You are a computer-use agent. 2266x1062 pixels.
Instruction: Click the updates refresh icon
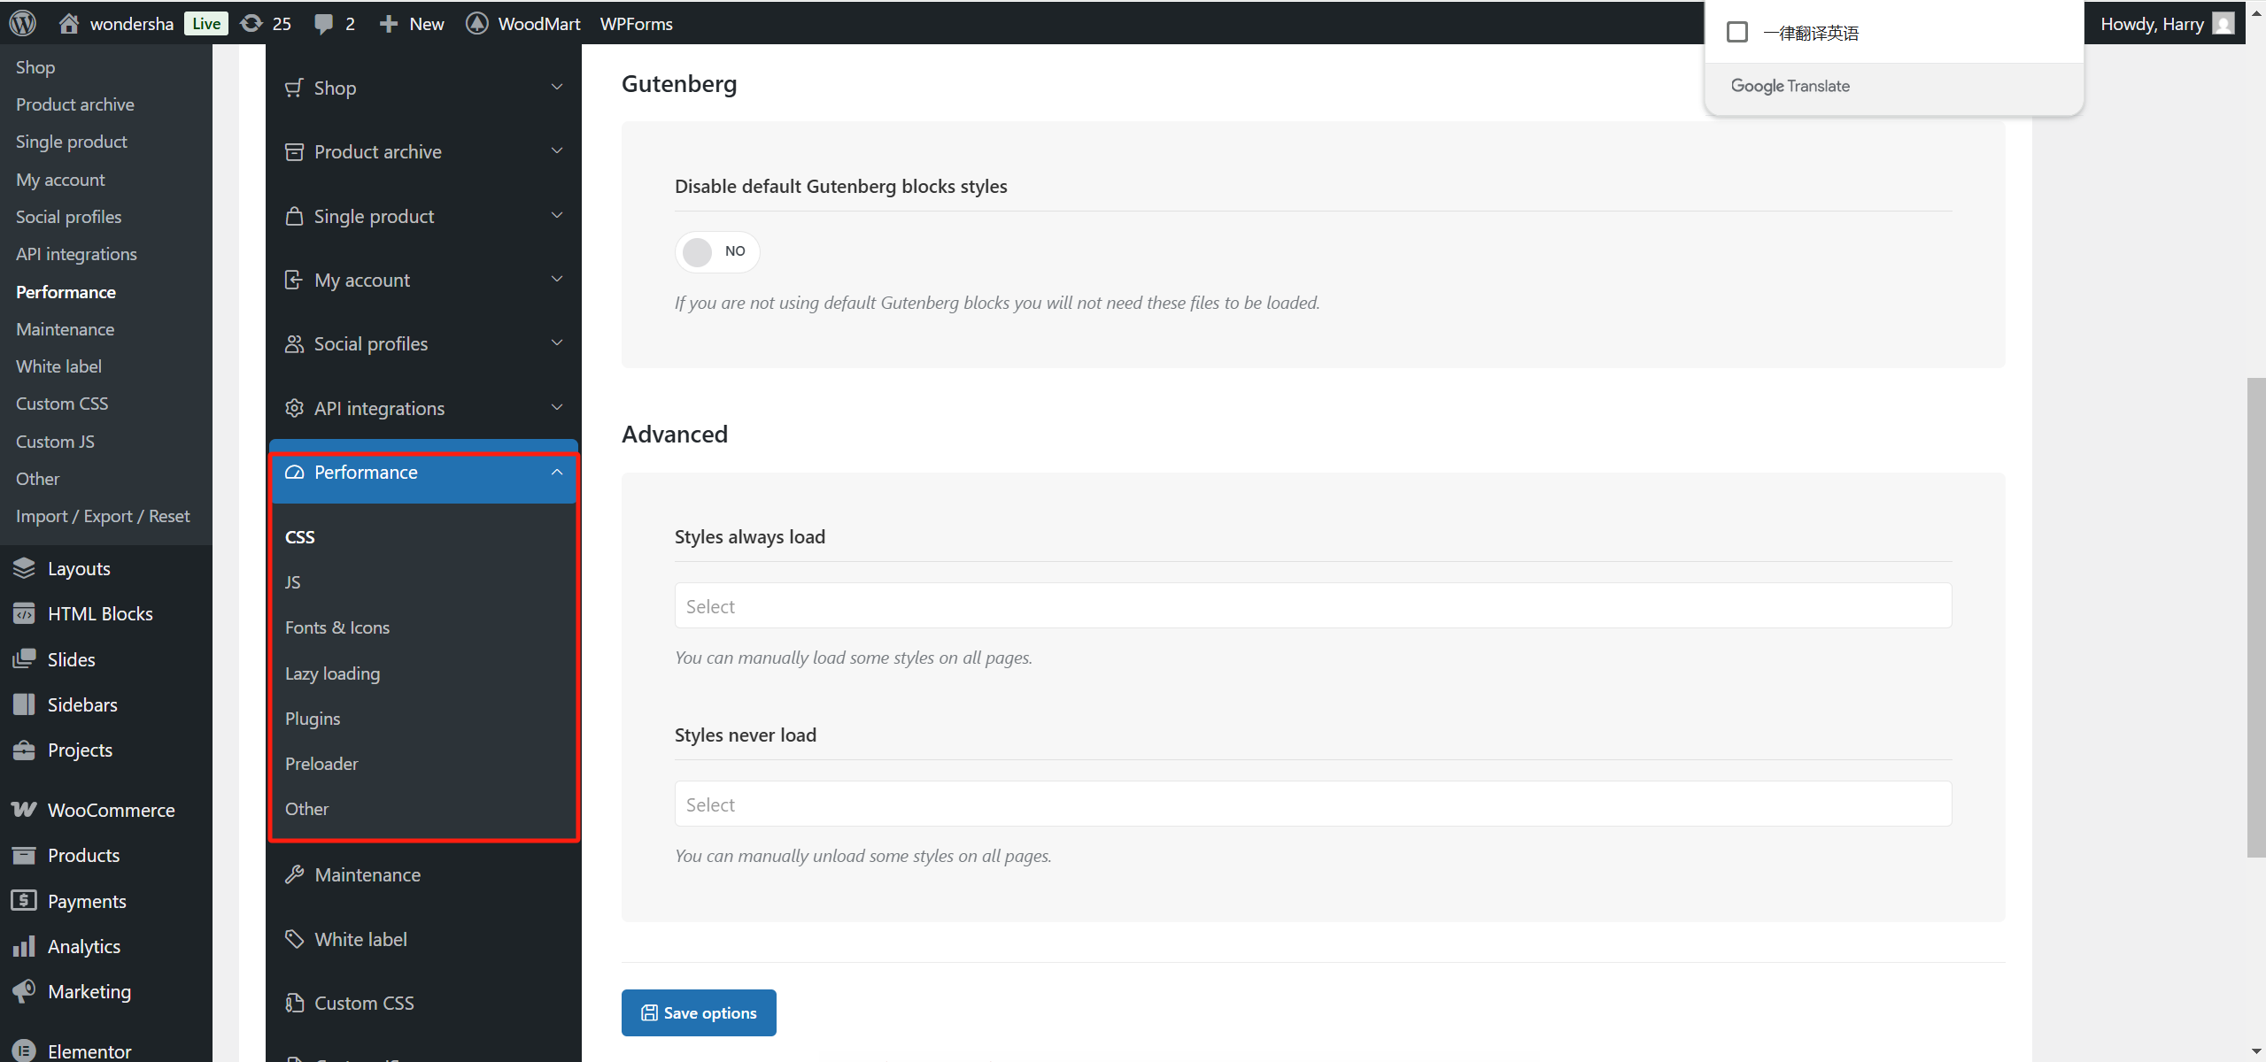pos(252,24)
